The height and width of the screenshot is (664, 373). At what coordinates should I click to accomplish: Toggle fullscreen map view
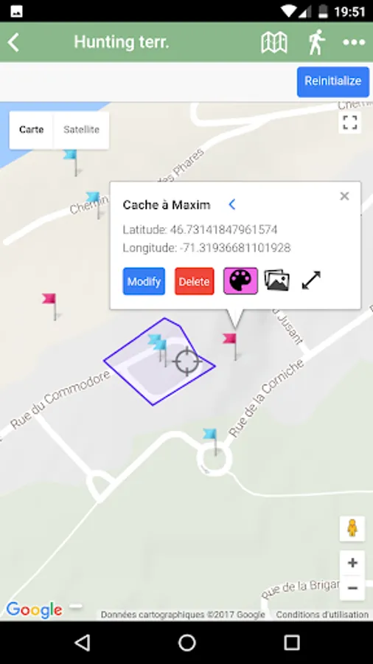(x=349, y=122)
